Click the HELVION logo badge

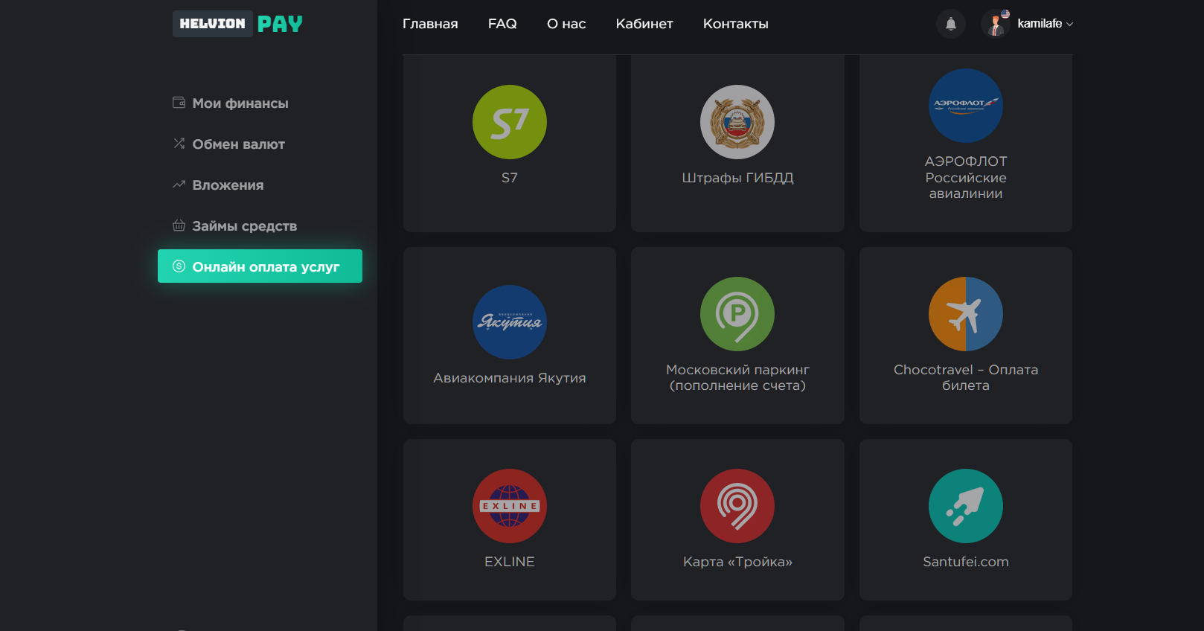213,24
